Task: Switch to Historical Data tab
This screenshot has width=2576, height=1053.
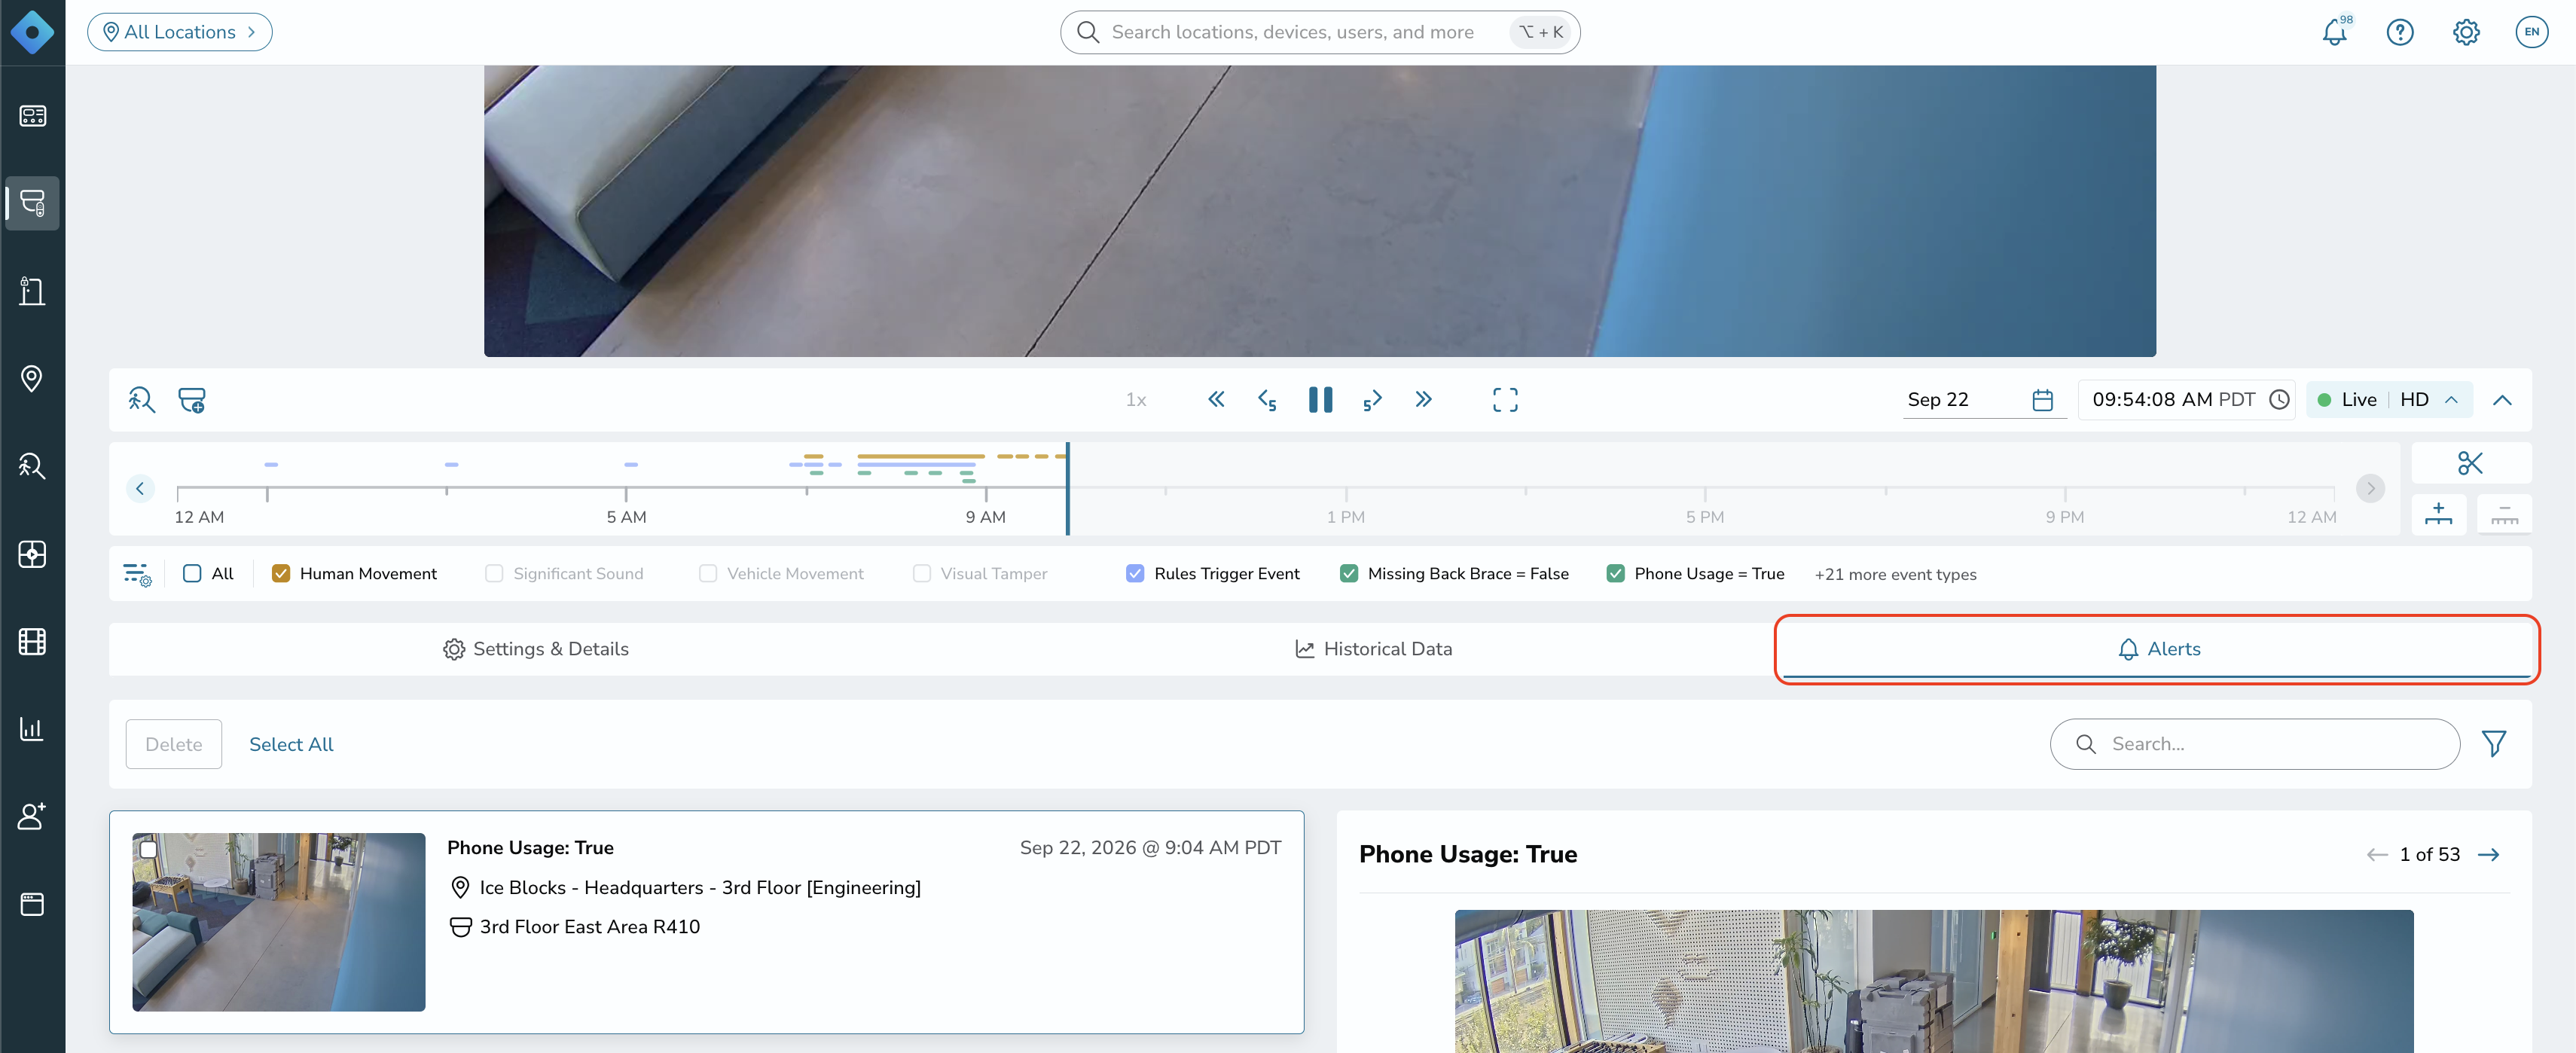Action: click(1373, 649)
